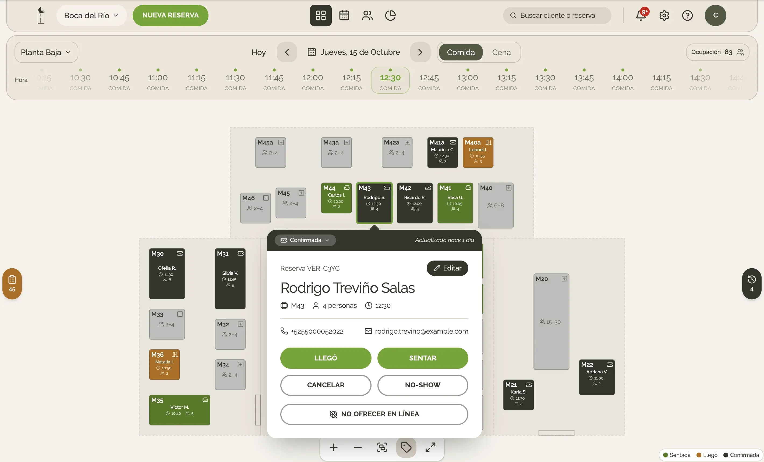The image size is (764, 462).
Task: Open the reports pie chart icon
Action: pos(390,15)
